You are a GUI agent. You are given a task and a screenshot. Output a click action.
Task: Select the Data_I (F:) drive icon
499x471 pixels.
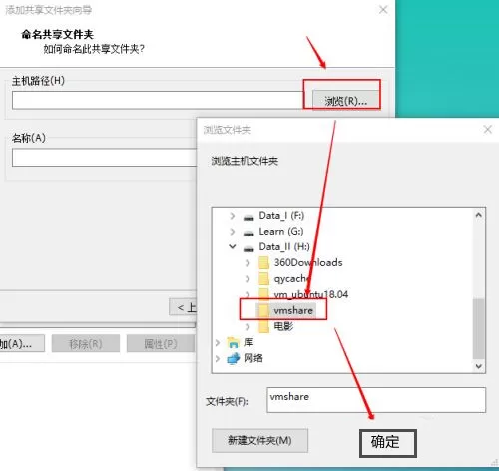249,217
